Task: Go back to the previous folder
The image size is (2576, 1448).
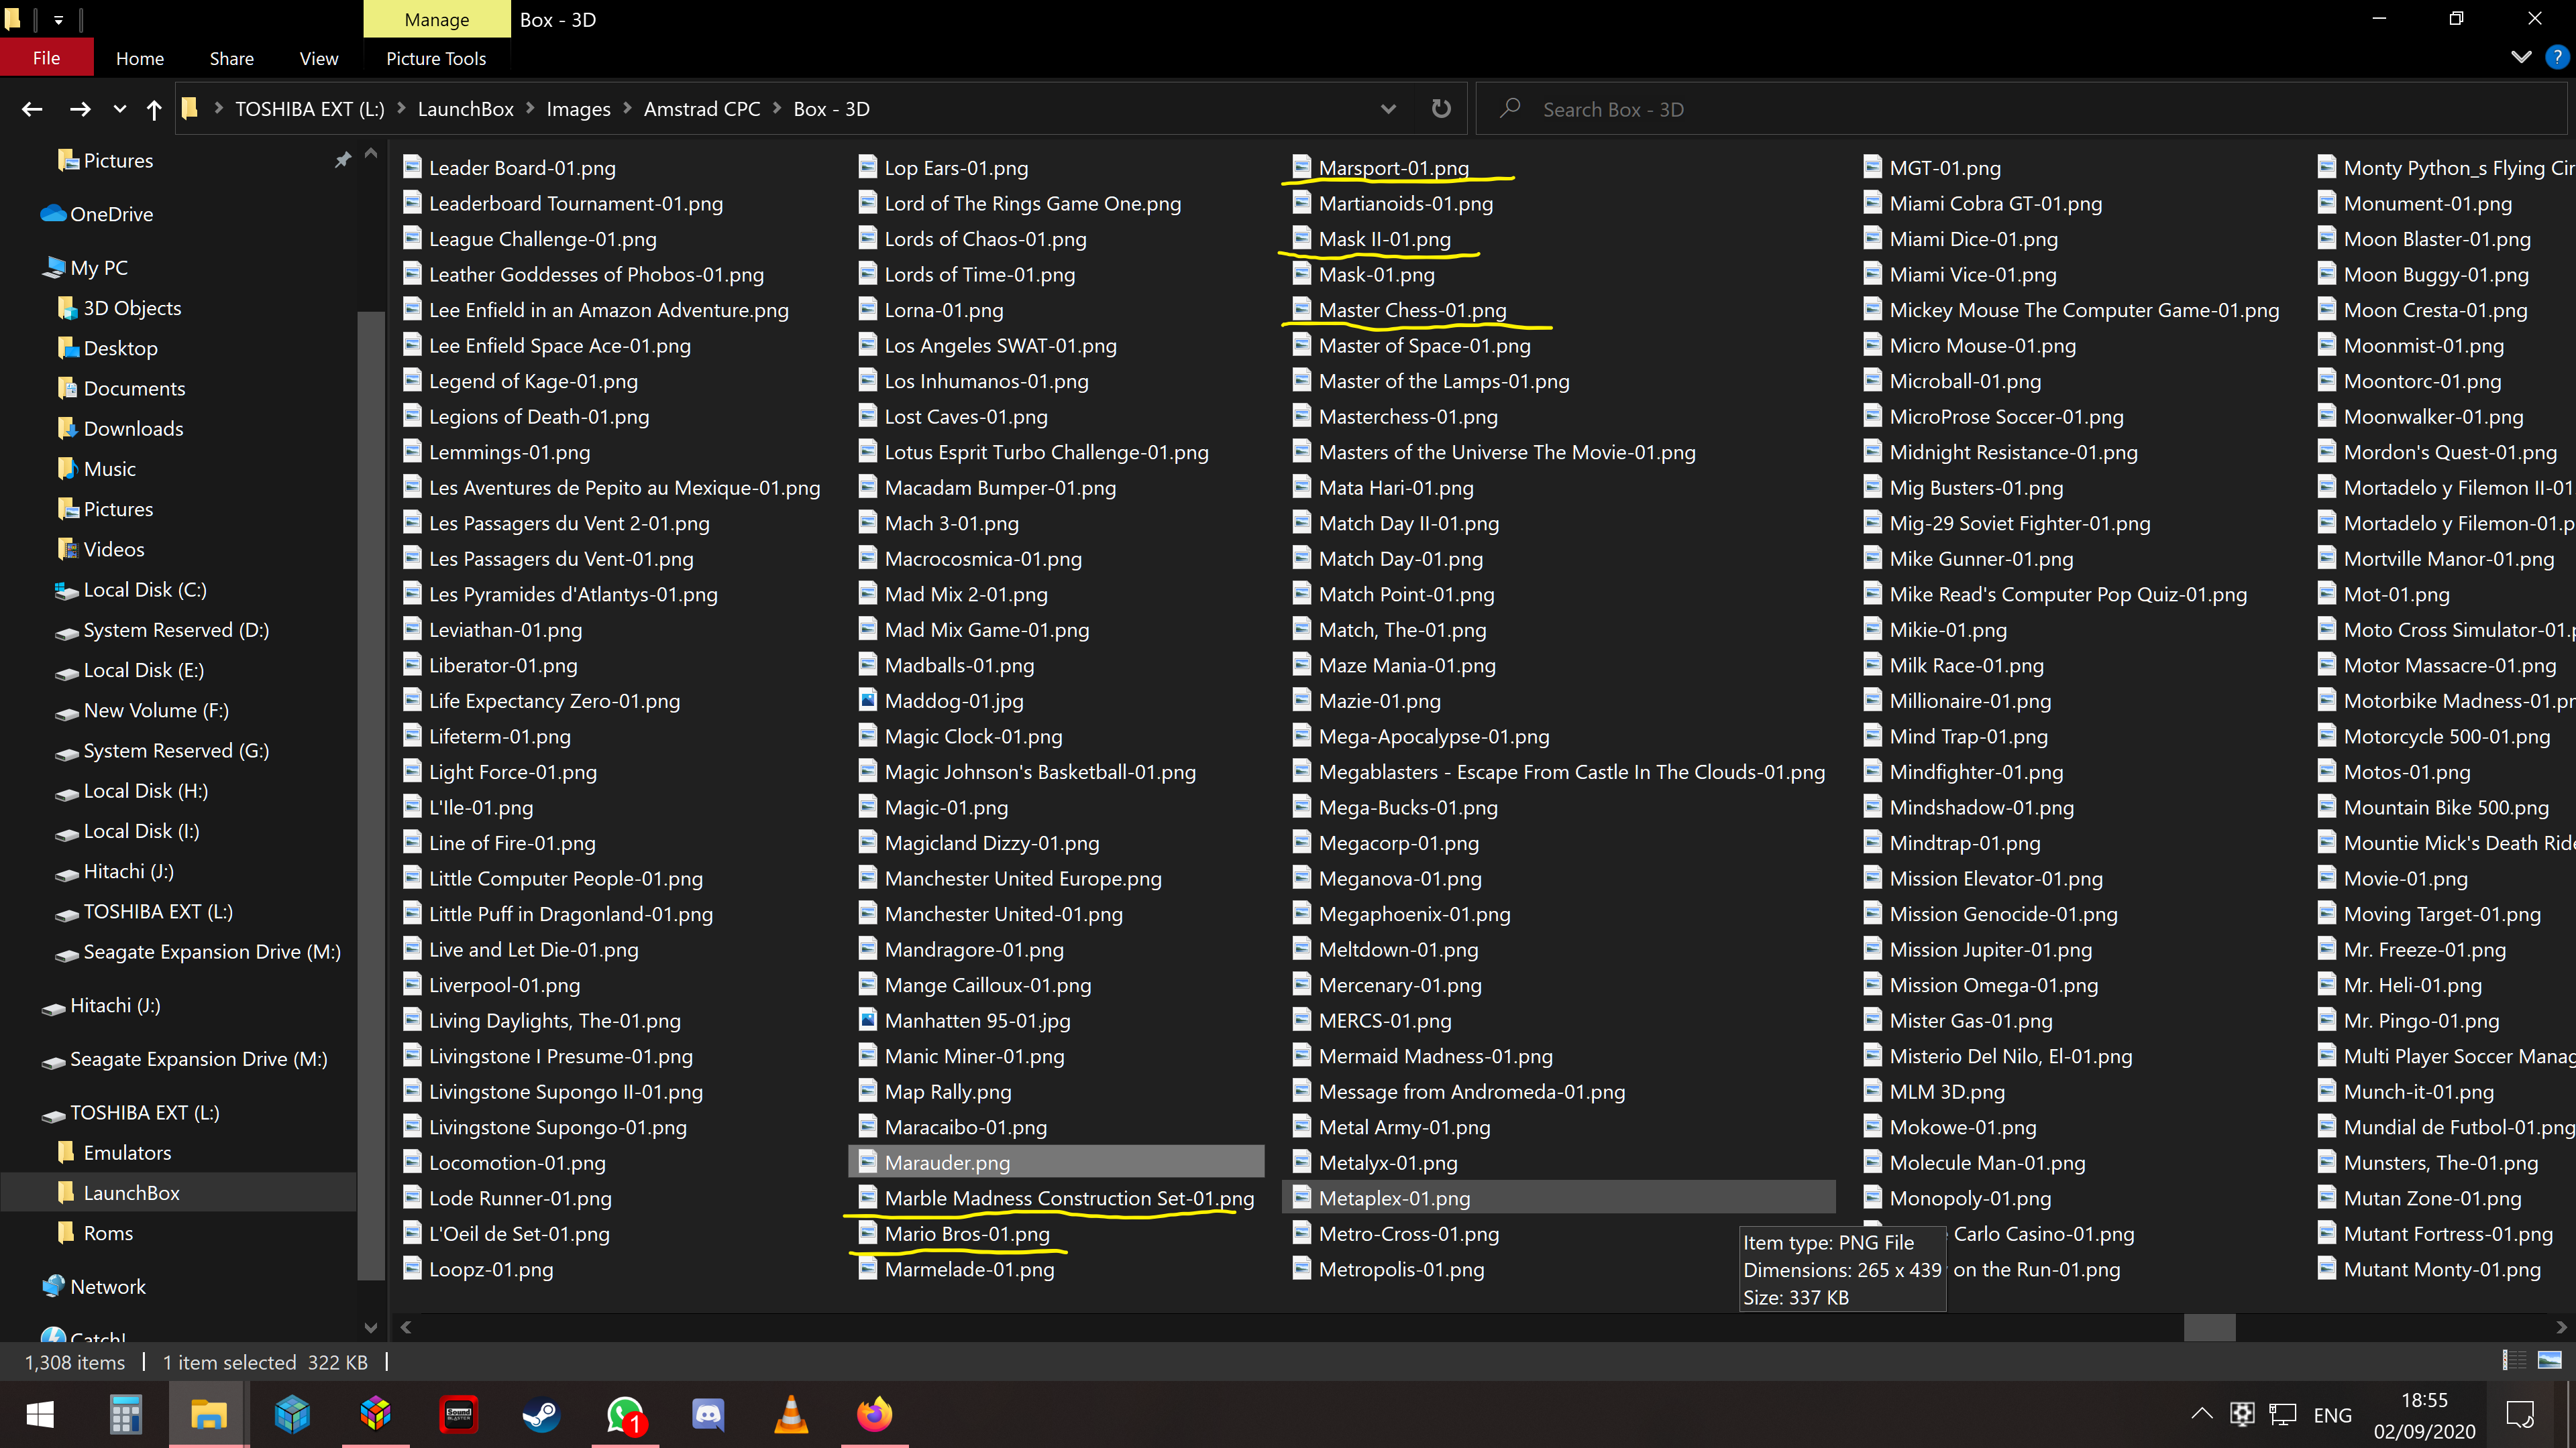Action: [32, 109]
